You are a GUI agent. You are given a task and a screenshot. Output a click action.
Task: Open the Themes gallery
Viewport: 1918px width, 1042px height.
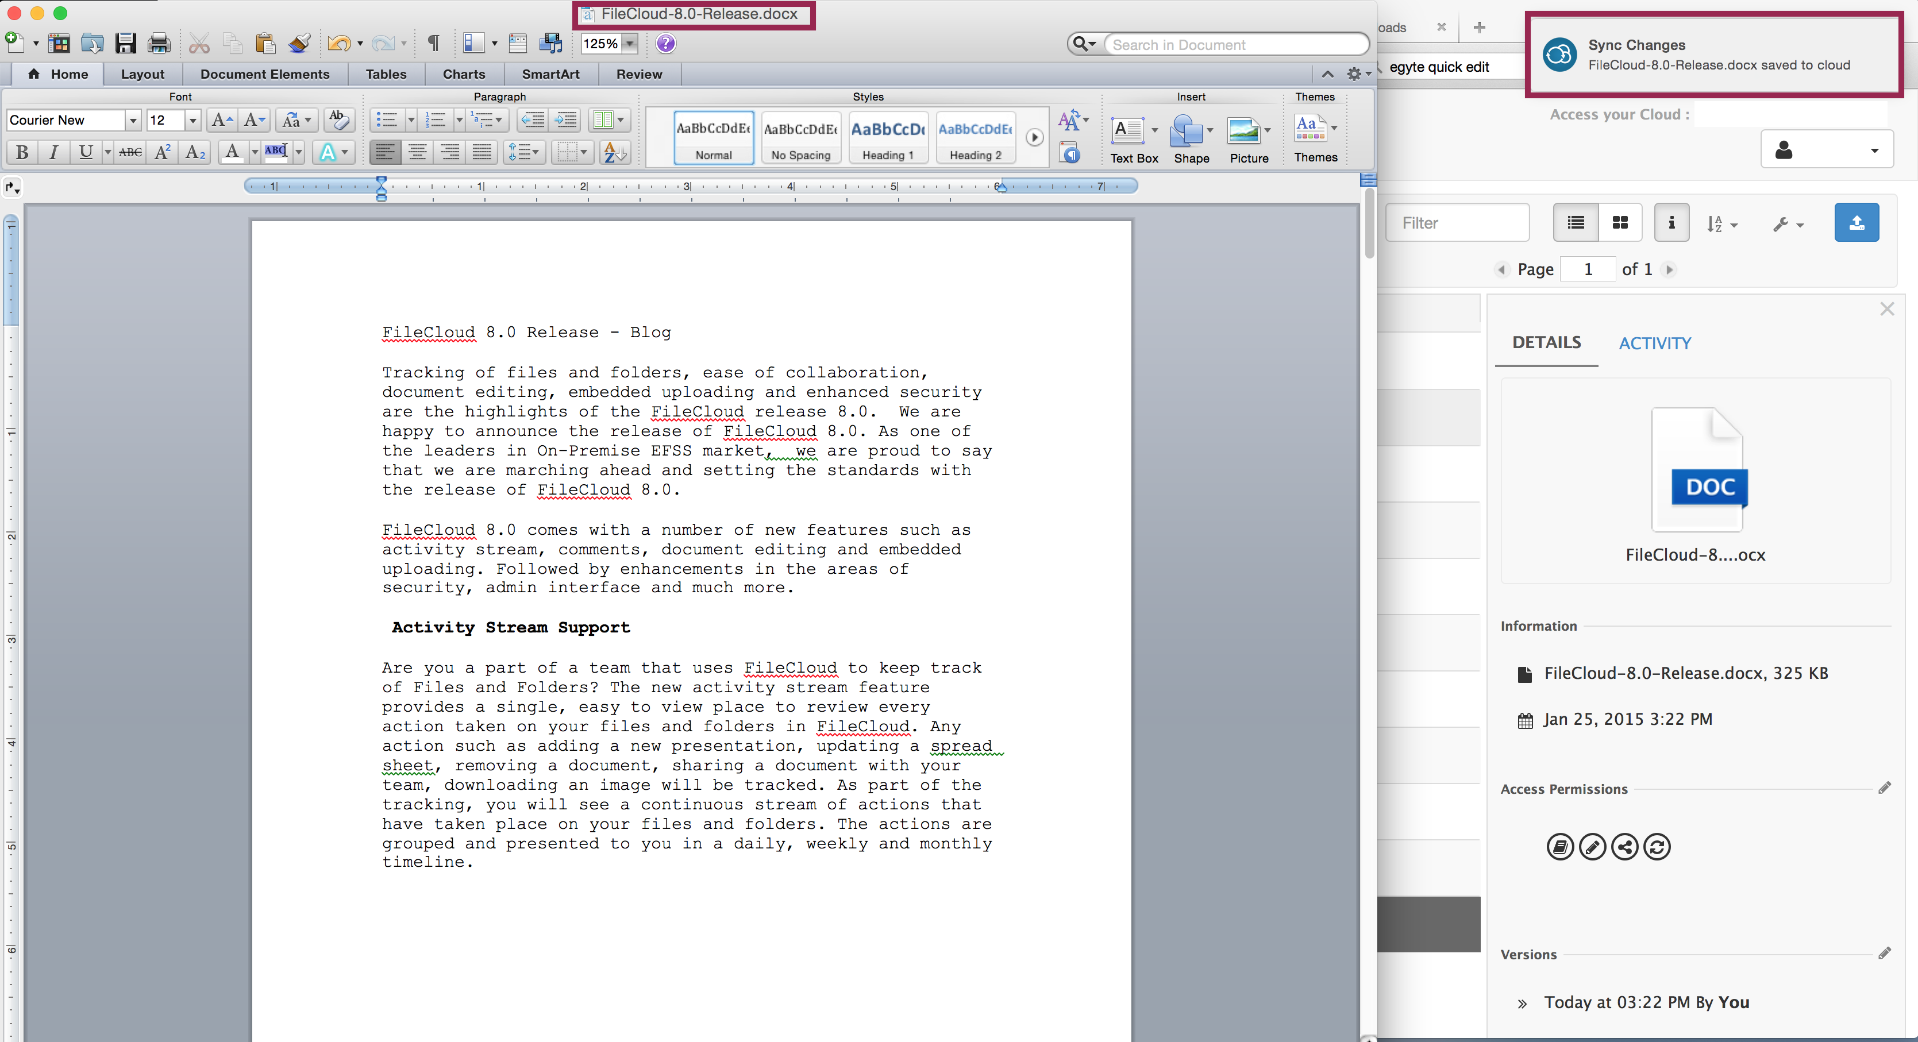point(1315,138)
